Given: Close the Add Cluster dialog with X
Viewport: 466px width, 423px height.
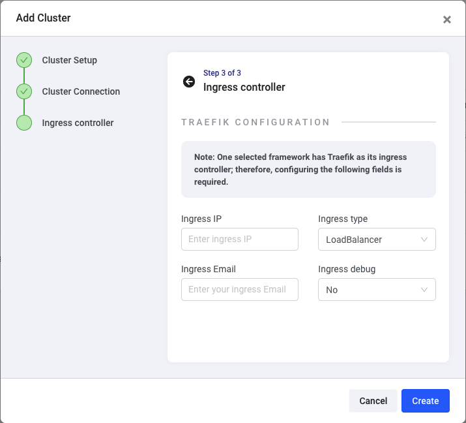Looking at the screenshot, I should (x=446, y=20).
